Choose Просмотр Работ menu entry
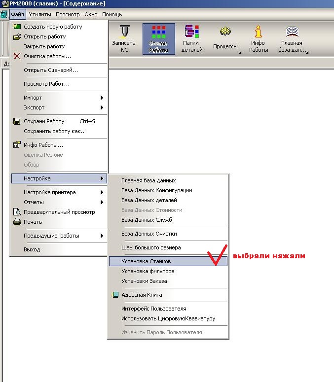The width and height of the screenshot is (334, 382). tap(59, 84)
